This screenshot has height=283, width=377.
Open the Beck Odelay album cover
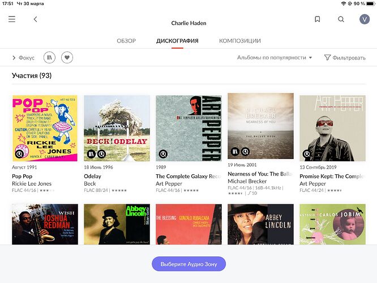[x=117, y=128]
